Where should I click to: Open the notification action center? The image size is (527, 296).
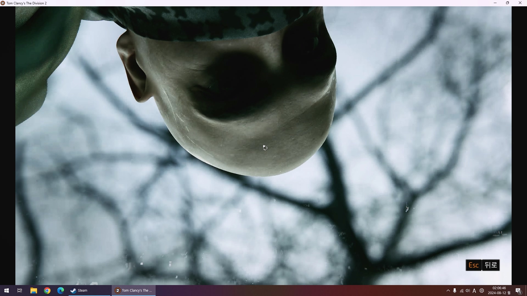point(518,291)
